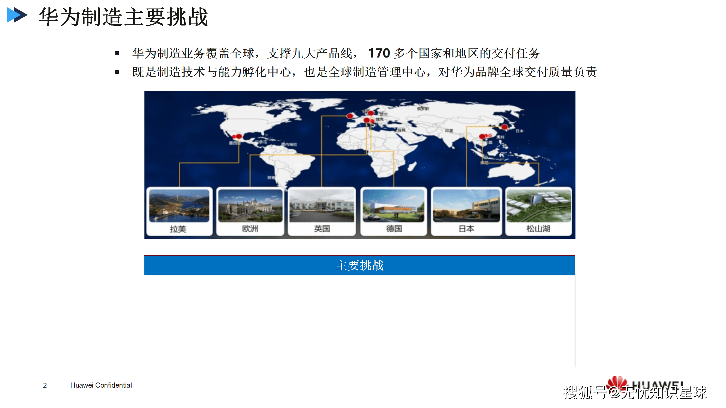
Task: Click the red marker on southern China
Action: pos(482,137)
